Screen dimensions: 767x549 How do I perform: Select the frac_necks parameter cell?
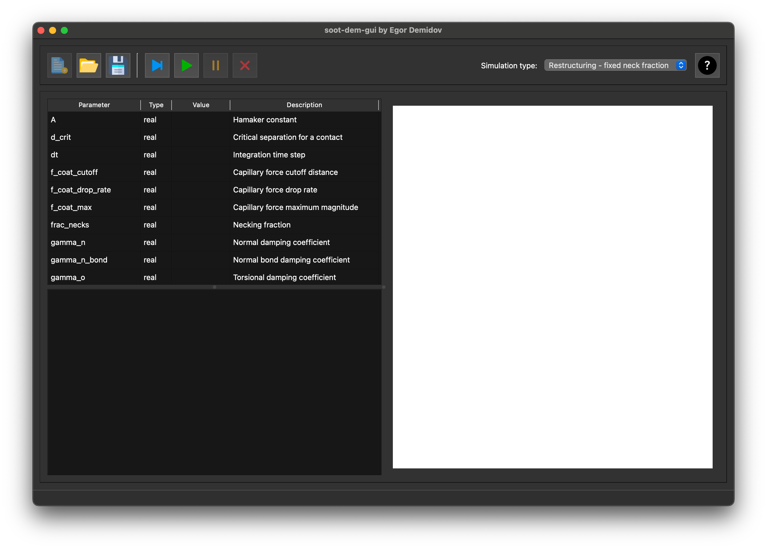coord(94,225)
